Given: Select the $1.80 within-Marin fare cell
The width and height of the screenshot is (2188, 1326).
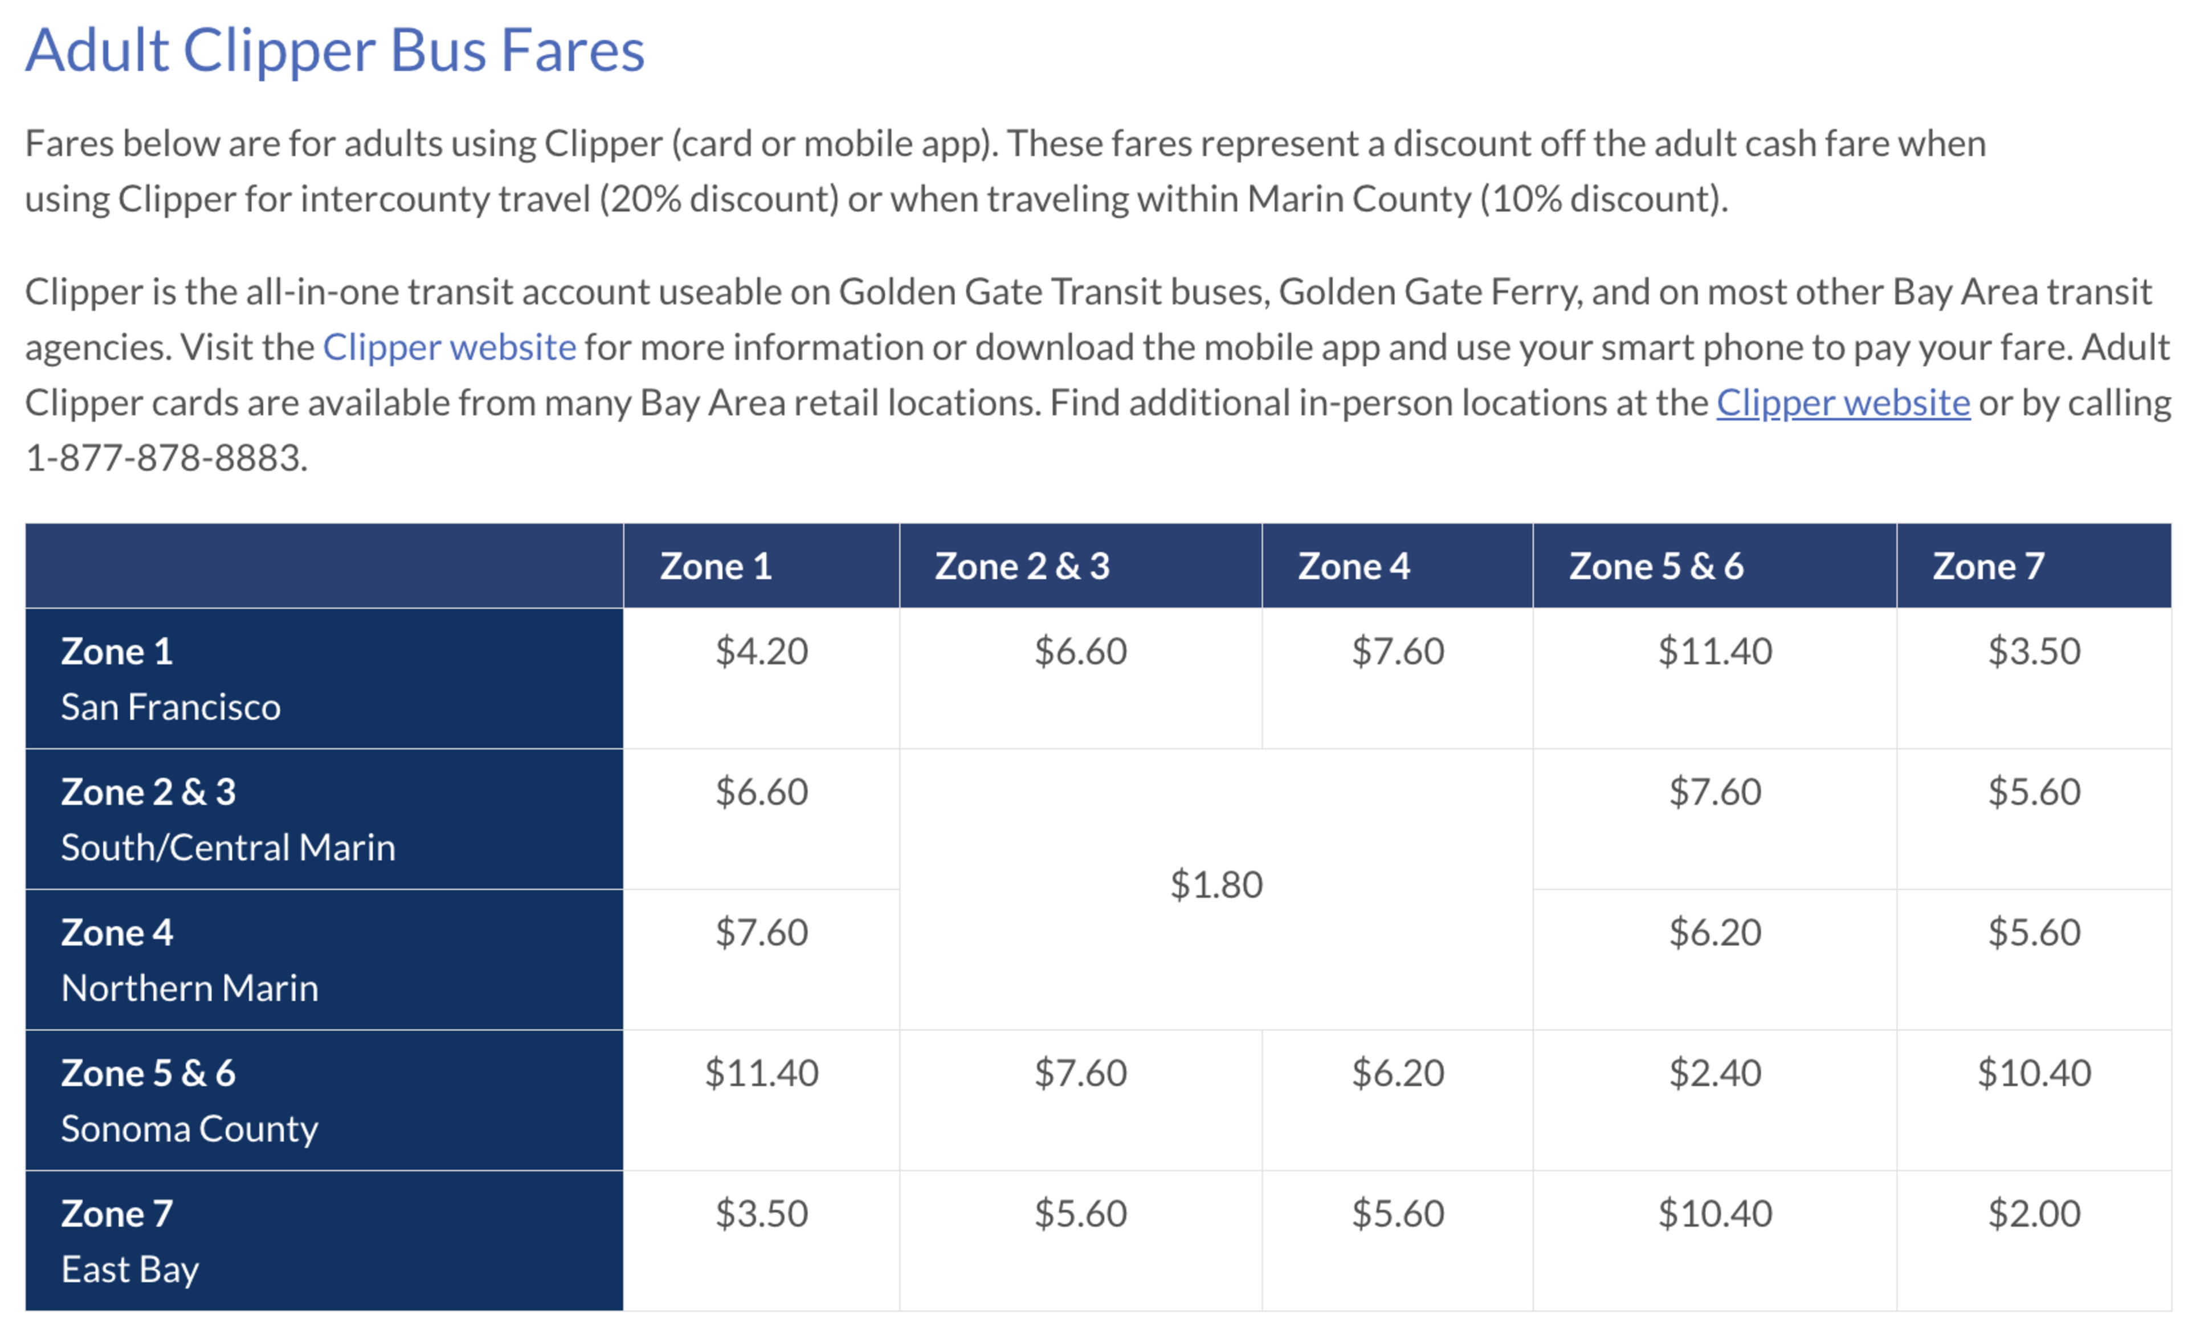Looking at the screenshot, I should pyautogui.click(x=1217, y=886).
